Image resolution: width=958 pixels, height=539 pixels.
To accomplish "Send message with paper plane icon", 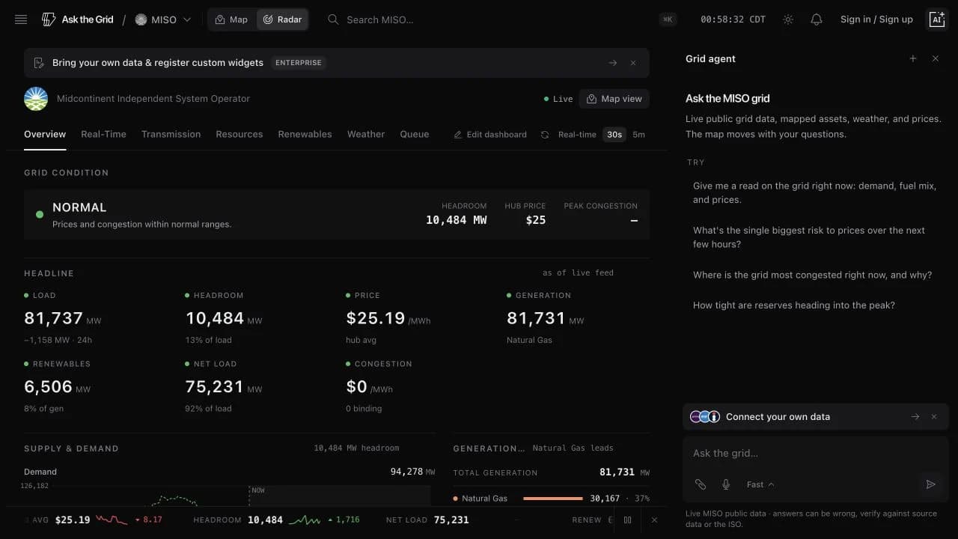I will coord(930,484).
